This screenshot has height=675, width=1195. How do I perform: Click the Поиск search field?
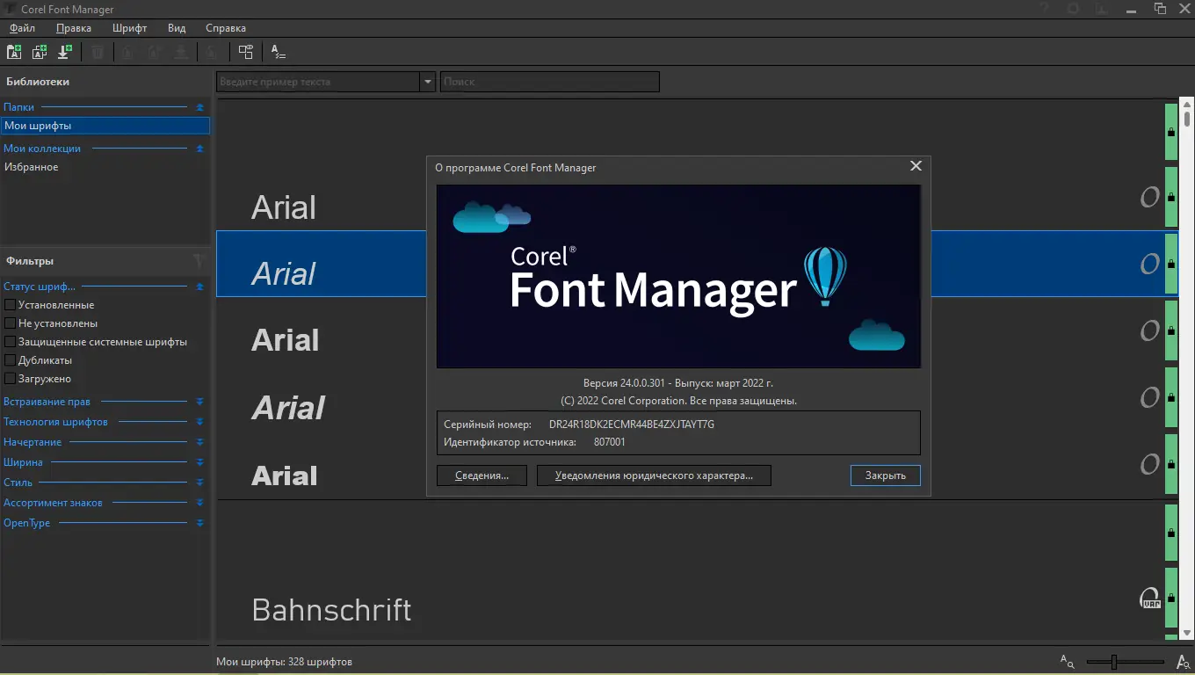click(x=549, y=82)
